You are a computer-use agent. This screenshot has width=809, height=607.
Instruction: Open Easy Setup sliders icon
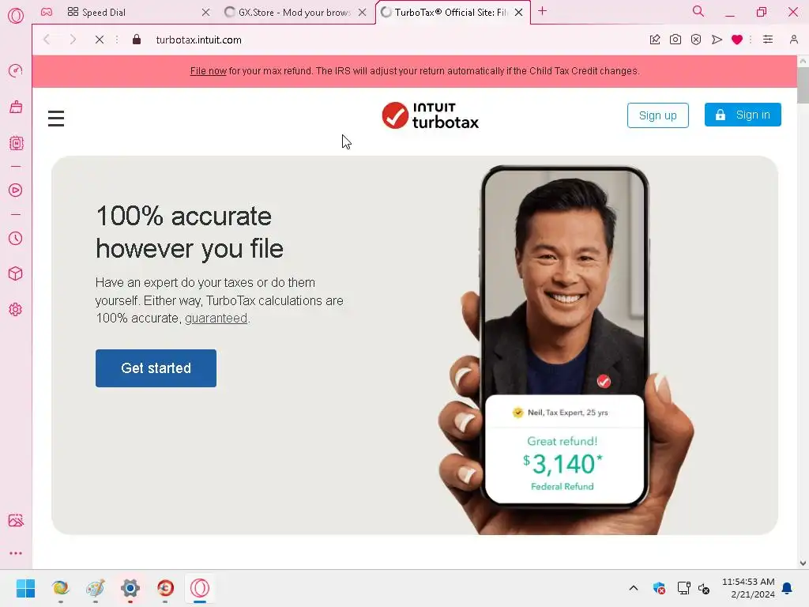tap(768, 40)
